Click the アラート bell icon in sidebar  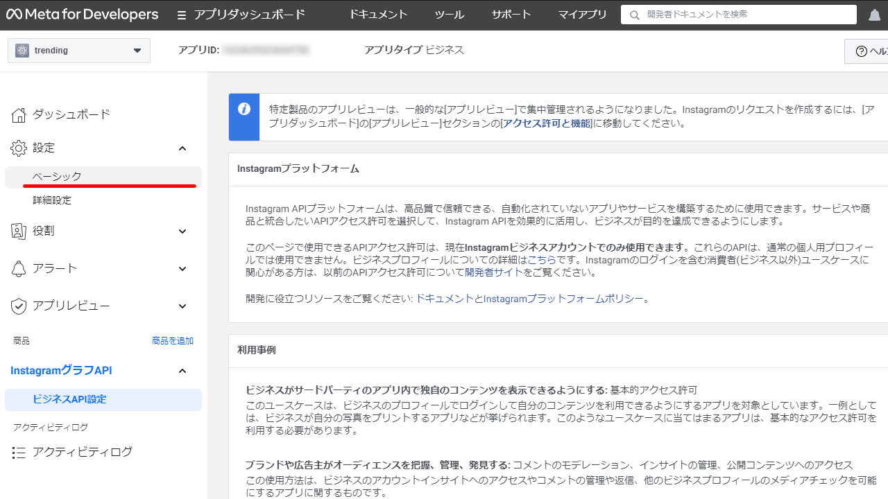point(19,268)
